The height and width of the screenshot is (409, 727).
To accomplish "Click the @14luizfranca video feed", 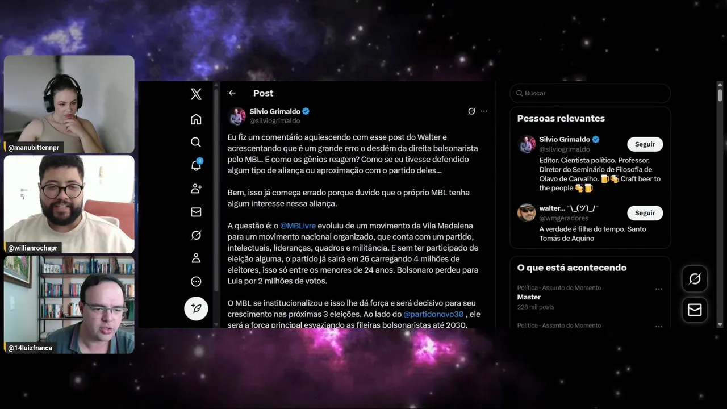I will (69, 304).
